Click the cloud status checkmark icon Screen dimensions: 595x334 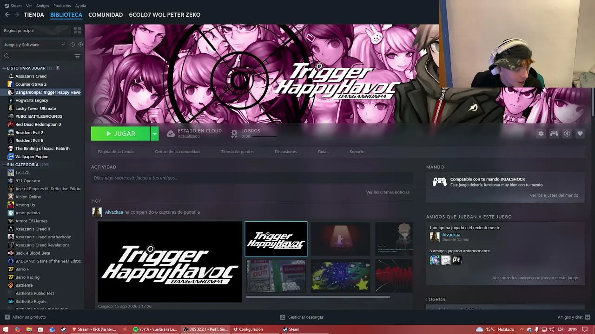171,134
